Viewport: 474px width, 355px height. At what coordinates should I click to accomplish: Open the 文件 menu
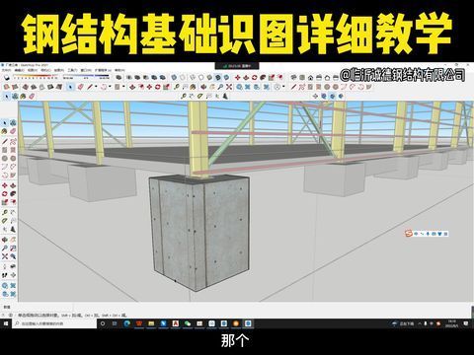click(x=6, y=70)
